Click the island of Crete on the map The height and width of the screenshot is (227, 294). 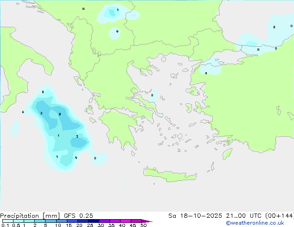click(170, 175)
